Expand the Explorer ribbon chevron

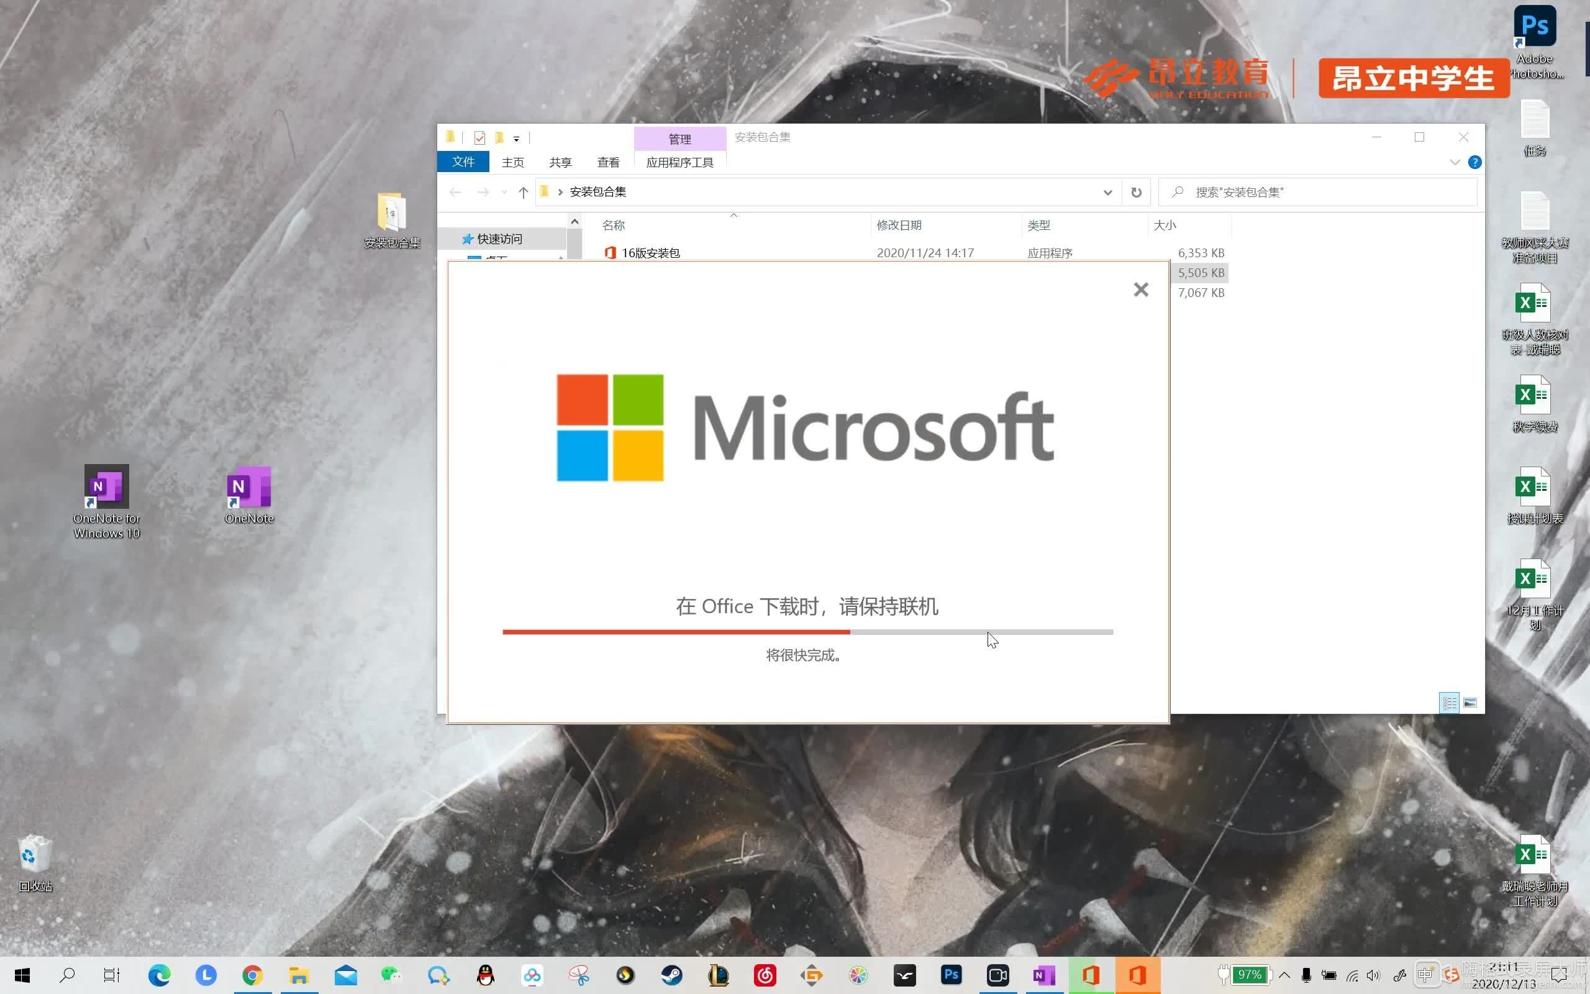coord(1455,162)
